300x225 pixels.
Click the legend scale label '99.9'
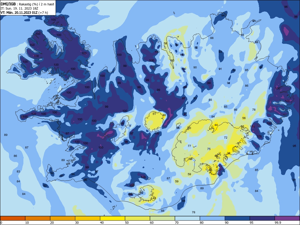point(277,223)
